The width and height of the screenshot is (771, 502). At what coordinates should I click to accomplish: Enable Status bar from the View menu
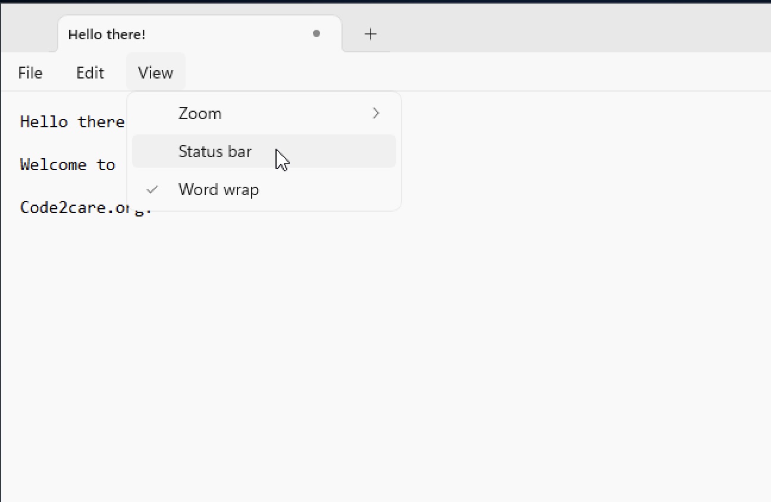click(215, 152)
